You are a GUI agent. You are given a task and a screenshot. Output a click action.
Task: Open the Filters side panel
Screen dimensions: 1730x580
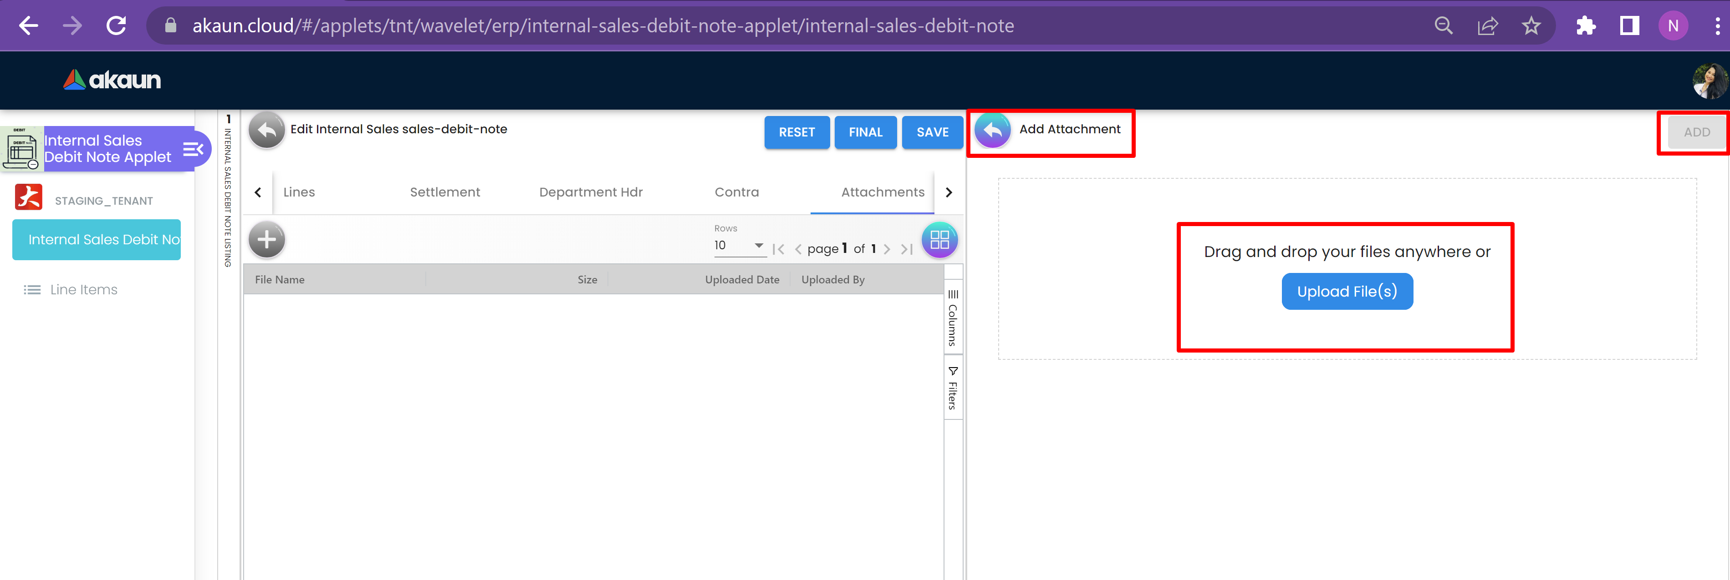pos(952,388)
